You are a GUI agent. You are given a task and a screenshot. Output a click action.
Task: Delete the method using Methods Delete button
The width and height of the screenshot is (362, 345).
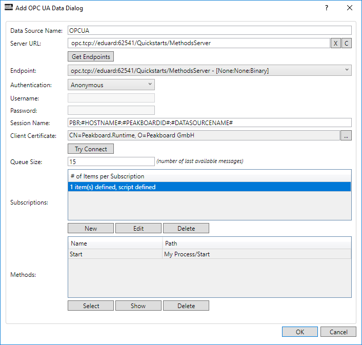186,306
